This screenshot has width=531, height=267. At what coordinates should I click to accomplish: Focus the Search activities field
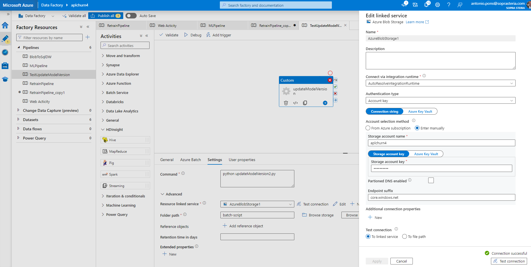pyautogui.click(x=125, y=45)
